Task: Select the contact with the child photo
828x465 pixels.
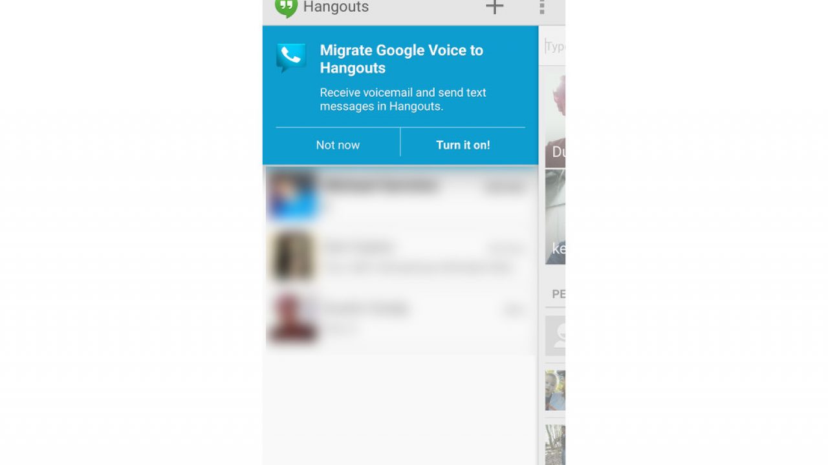Action: click(x=555, y=390)
